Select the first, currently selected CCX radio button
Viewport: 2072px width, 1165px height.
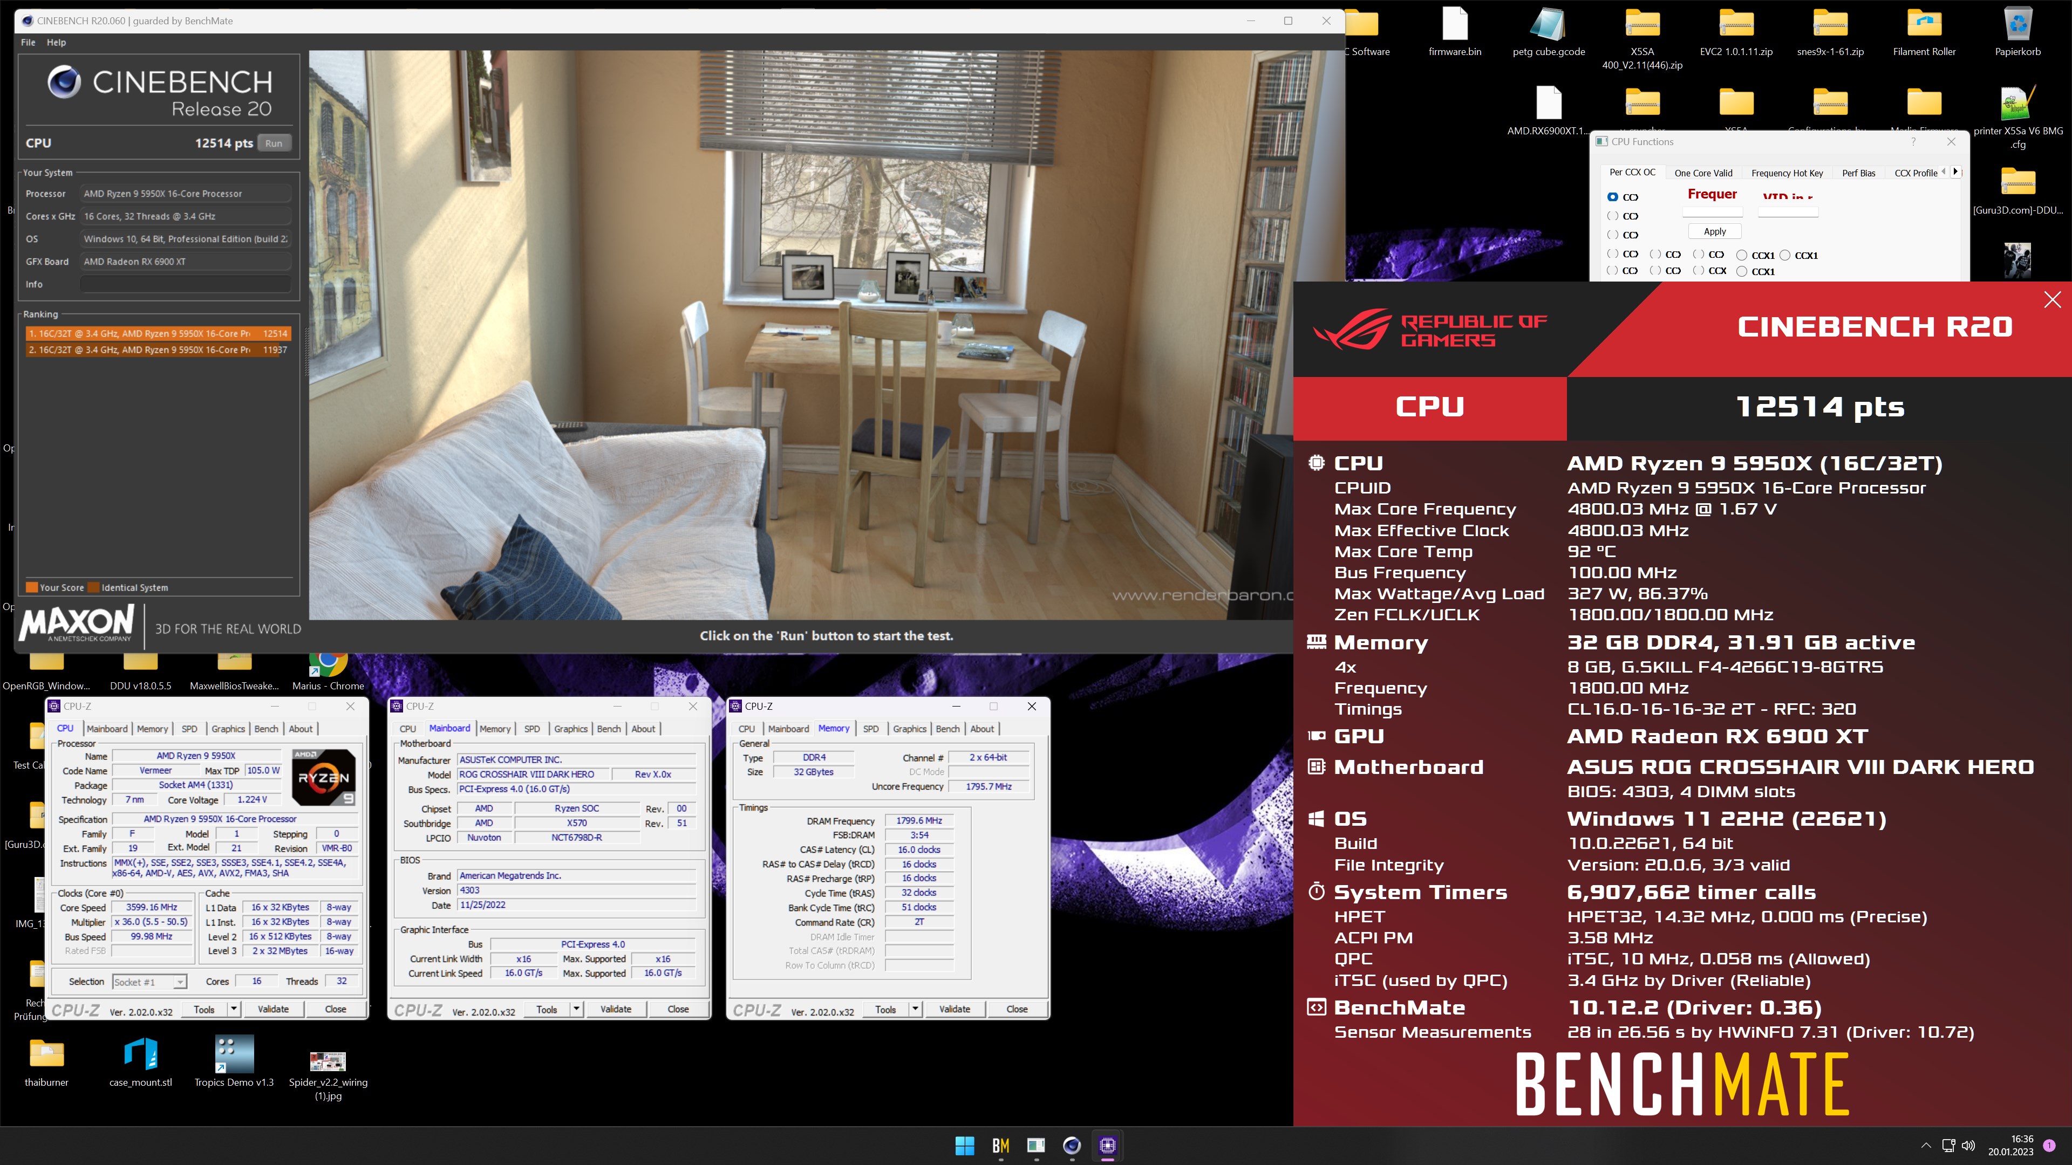pos(1613,197)
